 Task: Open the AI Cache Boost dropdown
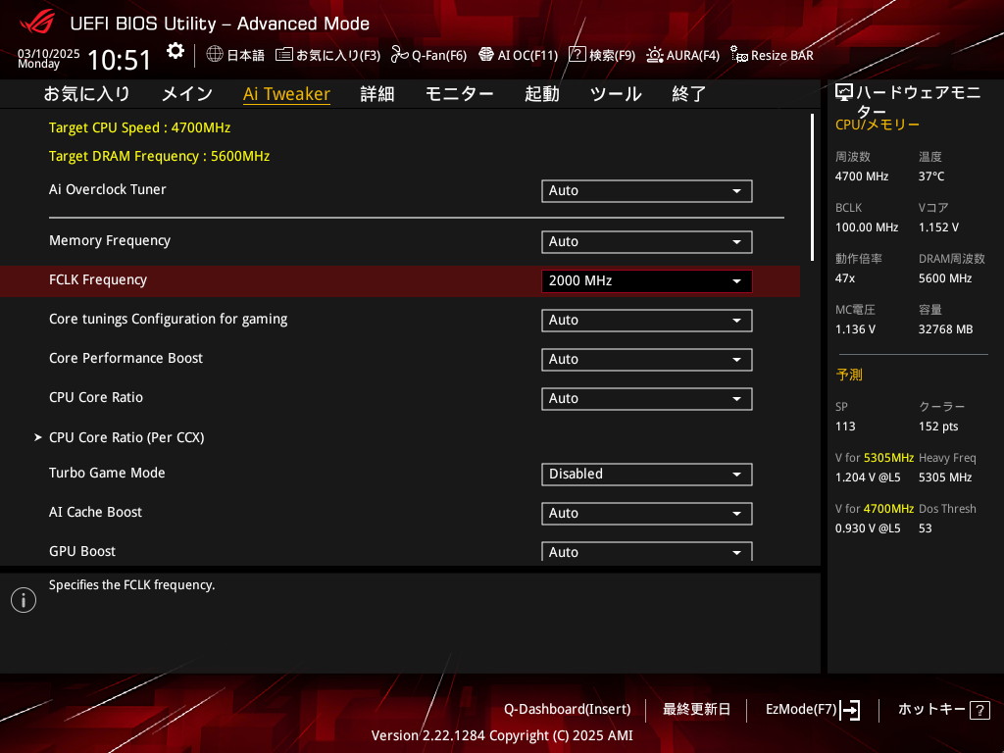pyautogui.click(x=647, y=513)
